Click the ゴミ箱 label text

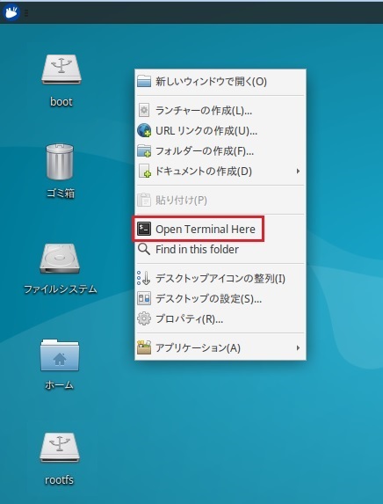tap(61, 194)
